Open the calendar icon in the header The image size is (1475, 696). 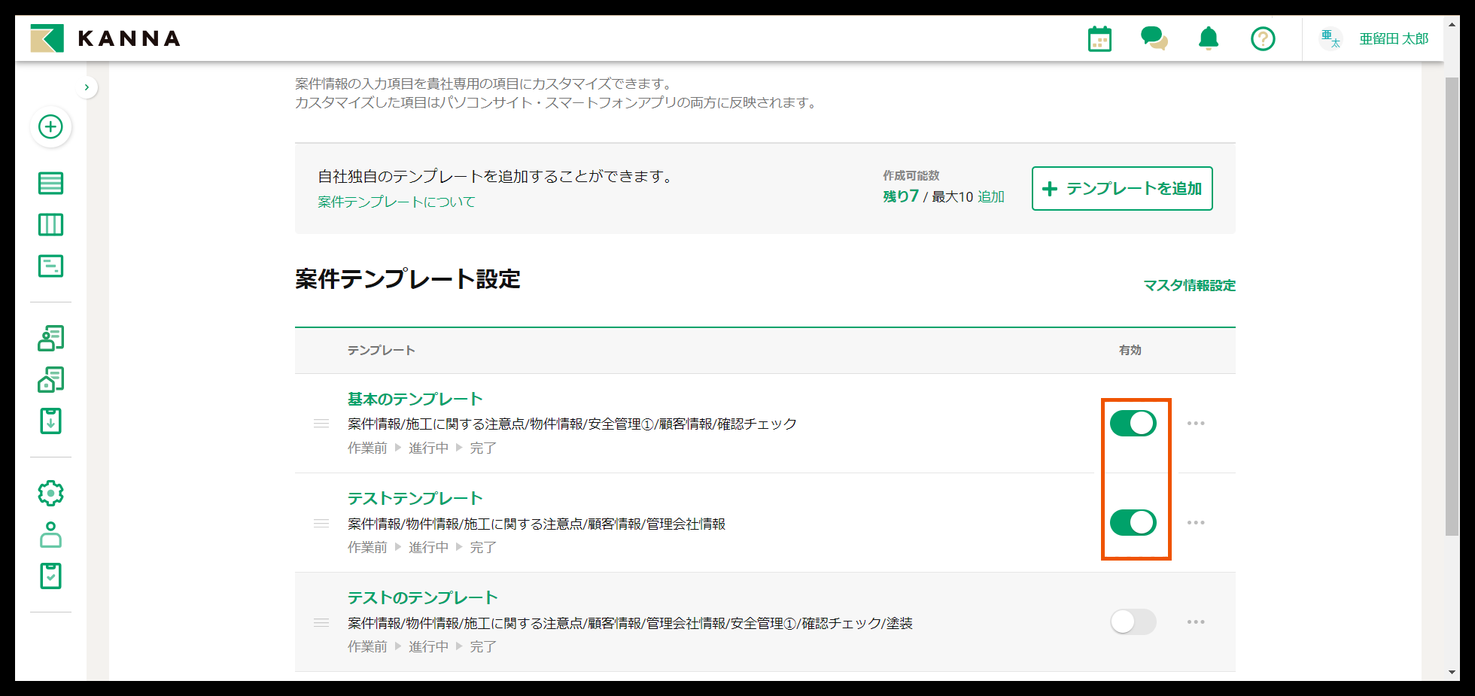click(1099, 38)
